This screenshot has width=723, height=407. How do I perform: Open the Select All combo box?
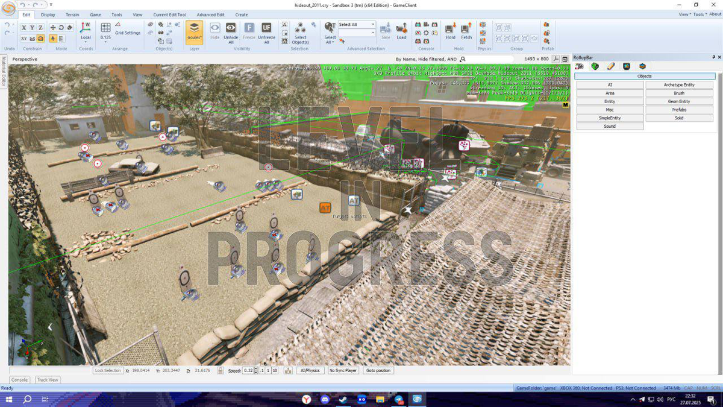[x=357, y=25]
